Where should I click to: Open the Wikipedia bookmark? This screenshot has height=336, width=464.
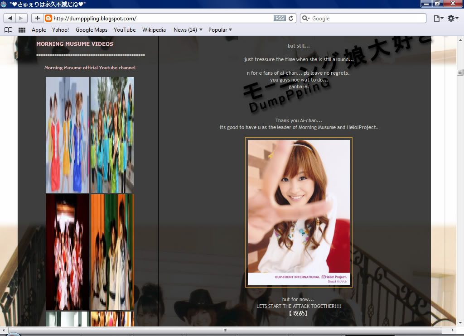tap(154, 30)
